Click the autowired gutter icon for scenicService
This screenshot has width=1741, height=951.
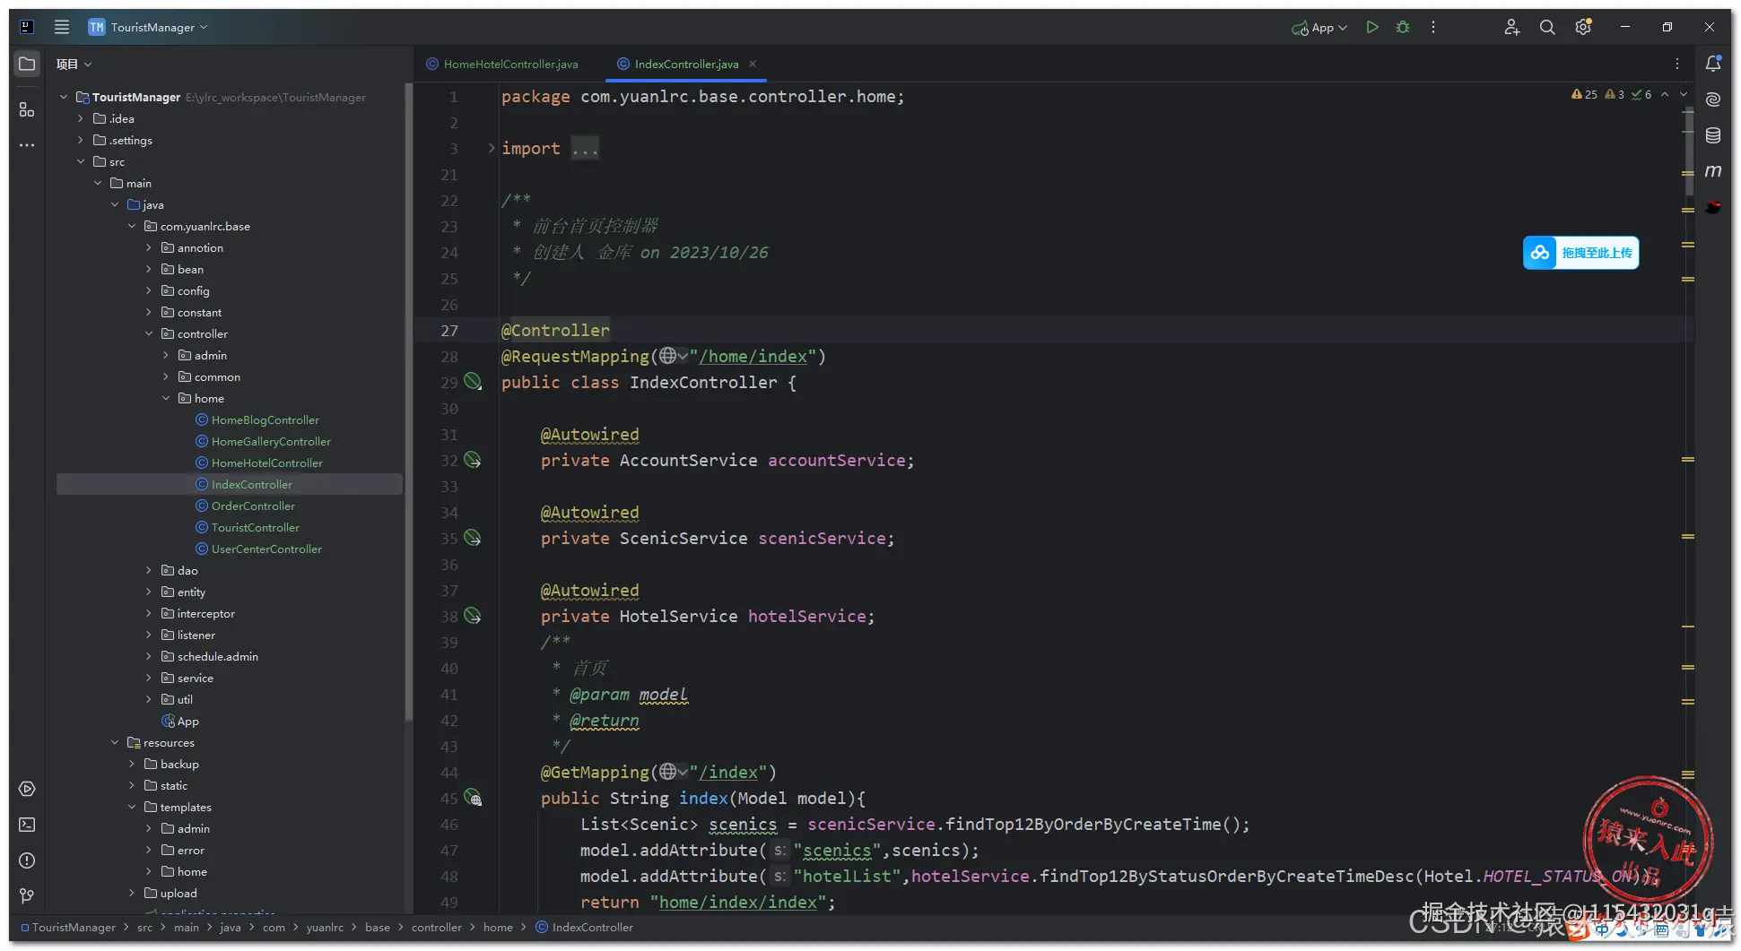pyautogui.click(x=473, y=538)
